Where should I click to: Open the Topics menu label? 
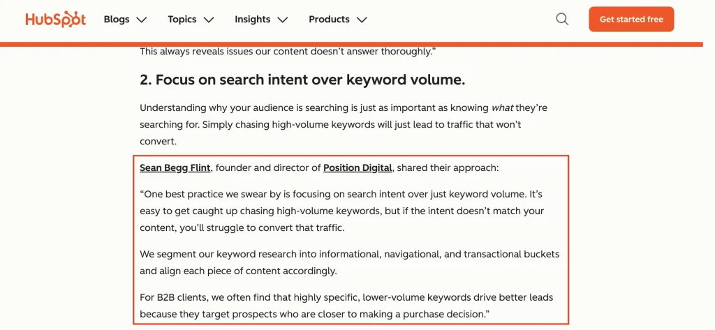pyautogui.click(x=182, y=19)
